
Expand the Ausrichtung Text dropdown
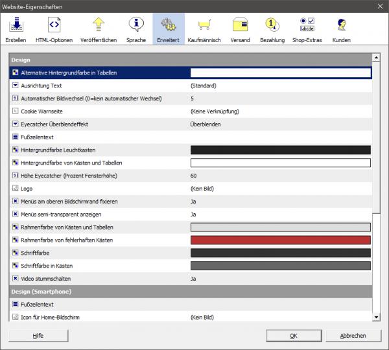click(16, 86)
